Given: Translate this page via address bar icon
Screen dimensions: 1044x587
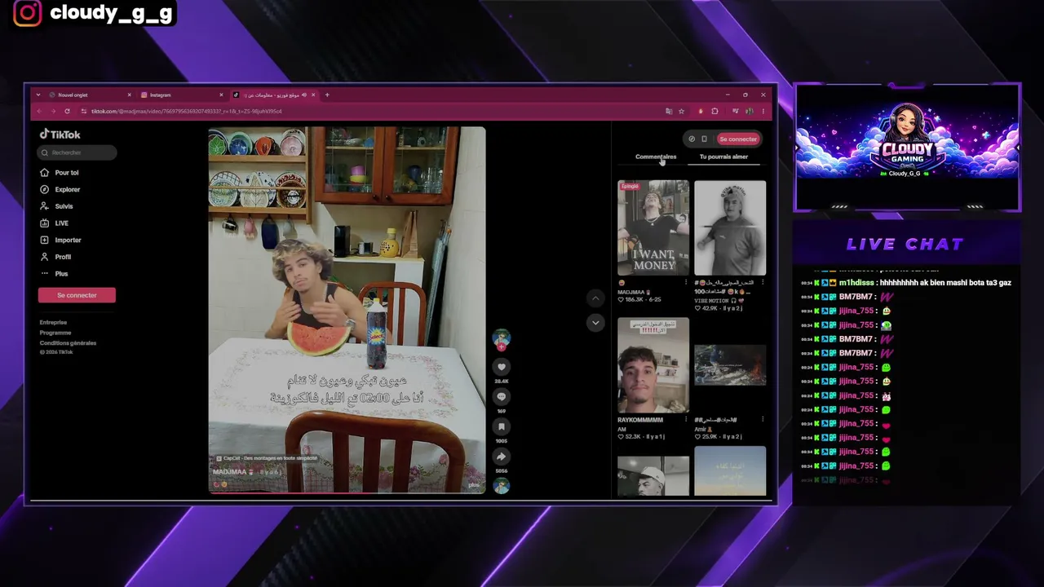Looking at the screenshot, I should [669, 111].
